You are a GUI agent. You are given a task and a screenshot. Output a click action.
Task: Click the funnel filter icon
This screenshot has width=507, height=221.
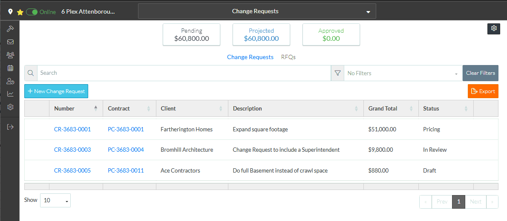337,73
